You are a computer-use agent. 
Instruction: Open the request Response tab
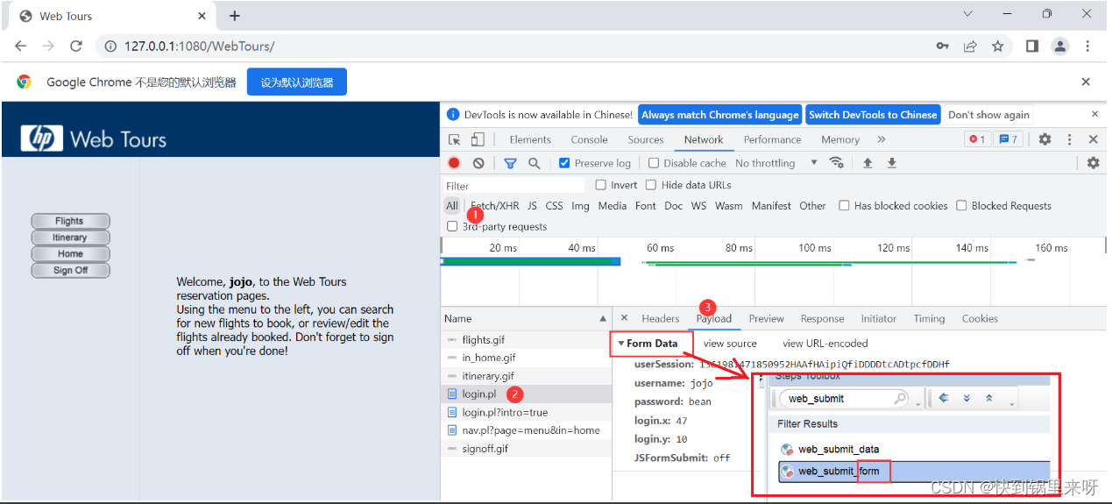click(823, 319)
